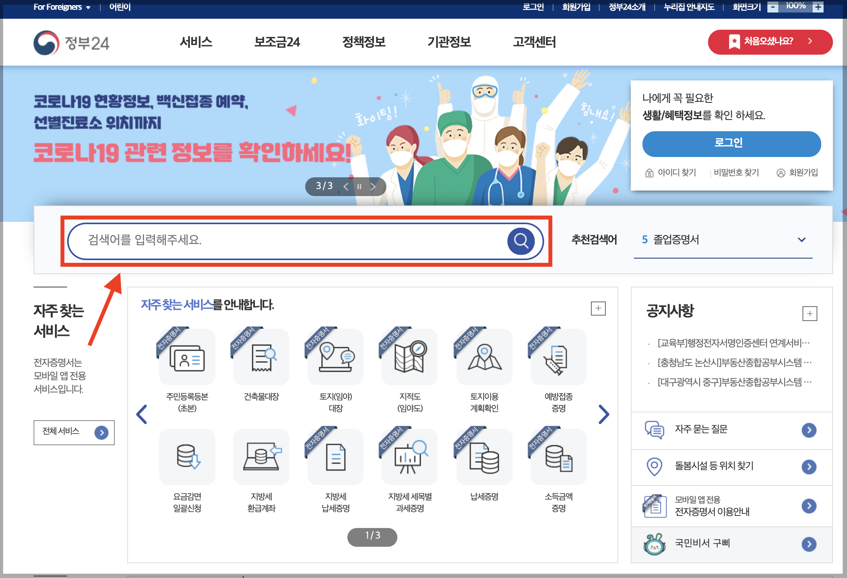Expand the 공지사항 plus button
Screen dimensions: 847x578
pos(810,314)
